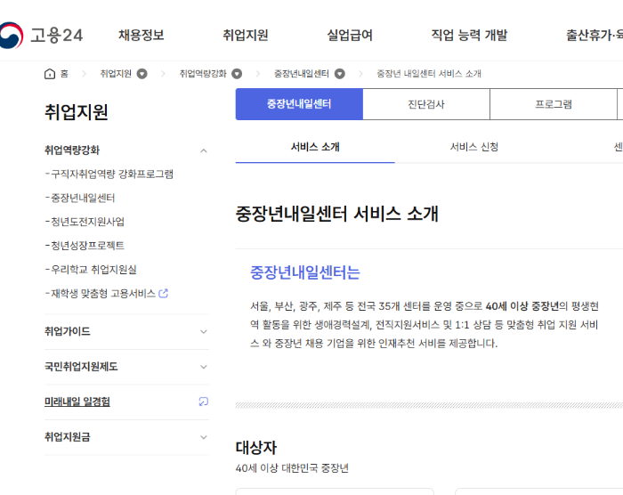
Task: Open 취업지원 breadcrumb dropdown arrow
Action: click(x=142, y=74)
